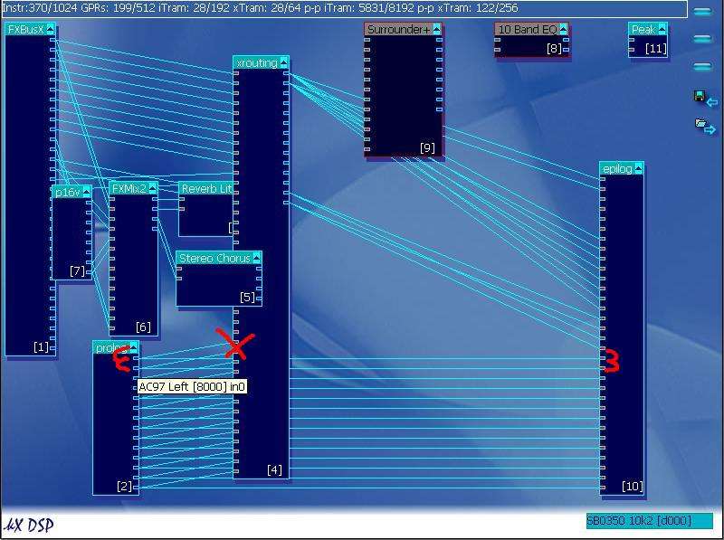724x540 pixels.
Task: Select the 10 Band EQ module title
Action: coord(528,29)
